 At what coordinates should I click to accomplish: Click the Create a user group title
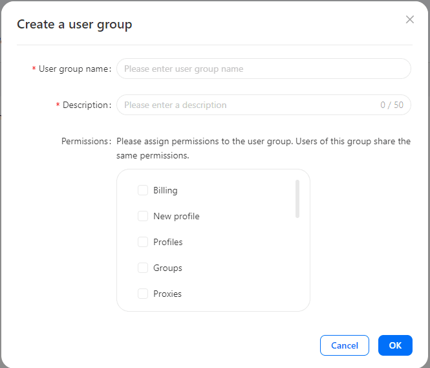tap(74, 25)
